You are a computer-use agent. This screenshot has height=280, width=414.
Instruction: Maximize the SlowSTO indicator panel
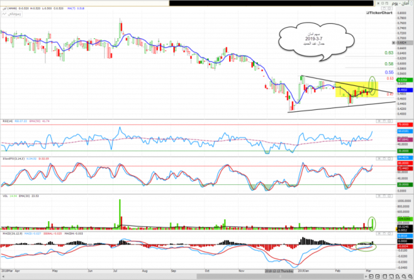tap(384, 158)
